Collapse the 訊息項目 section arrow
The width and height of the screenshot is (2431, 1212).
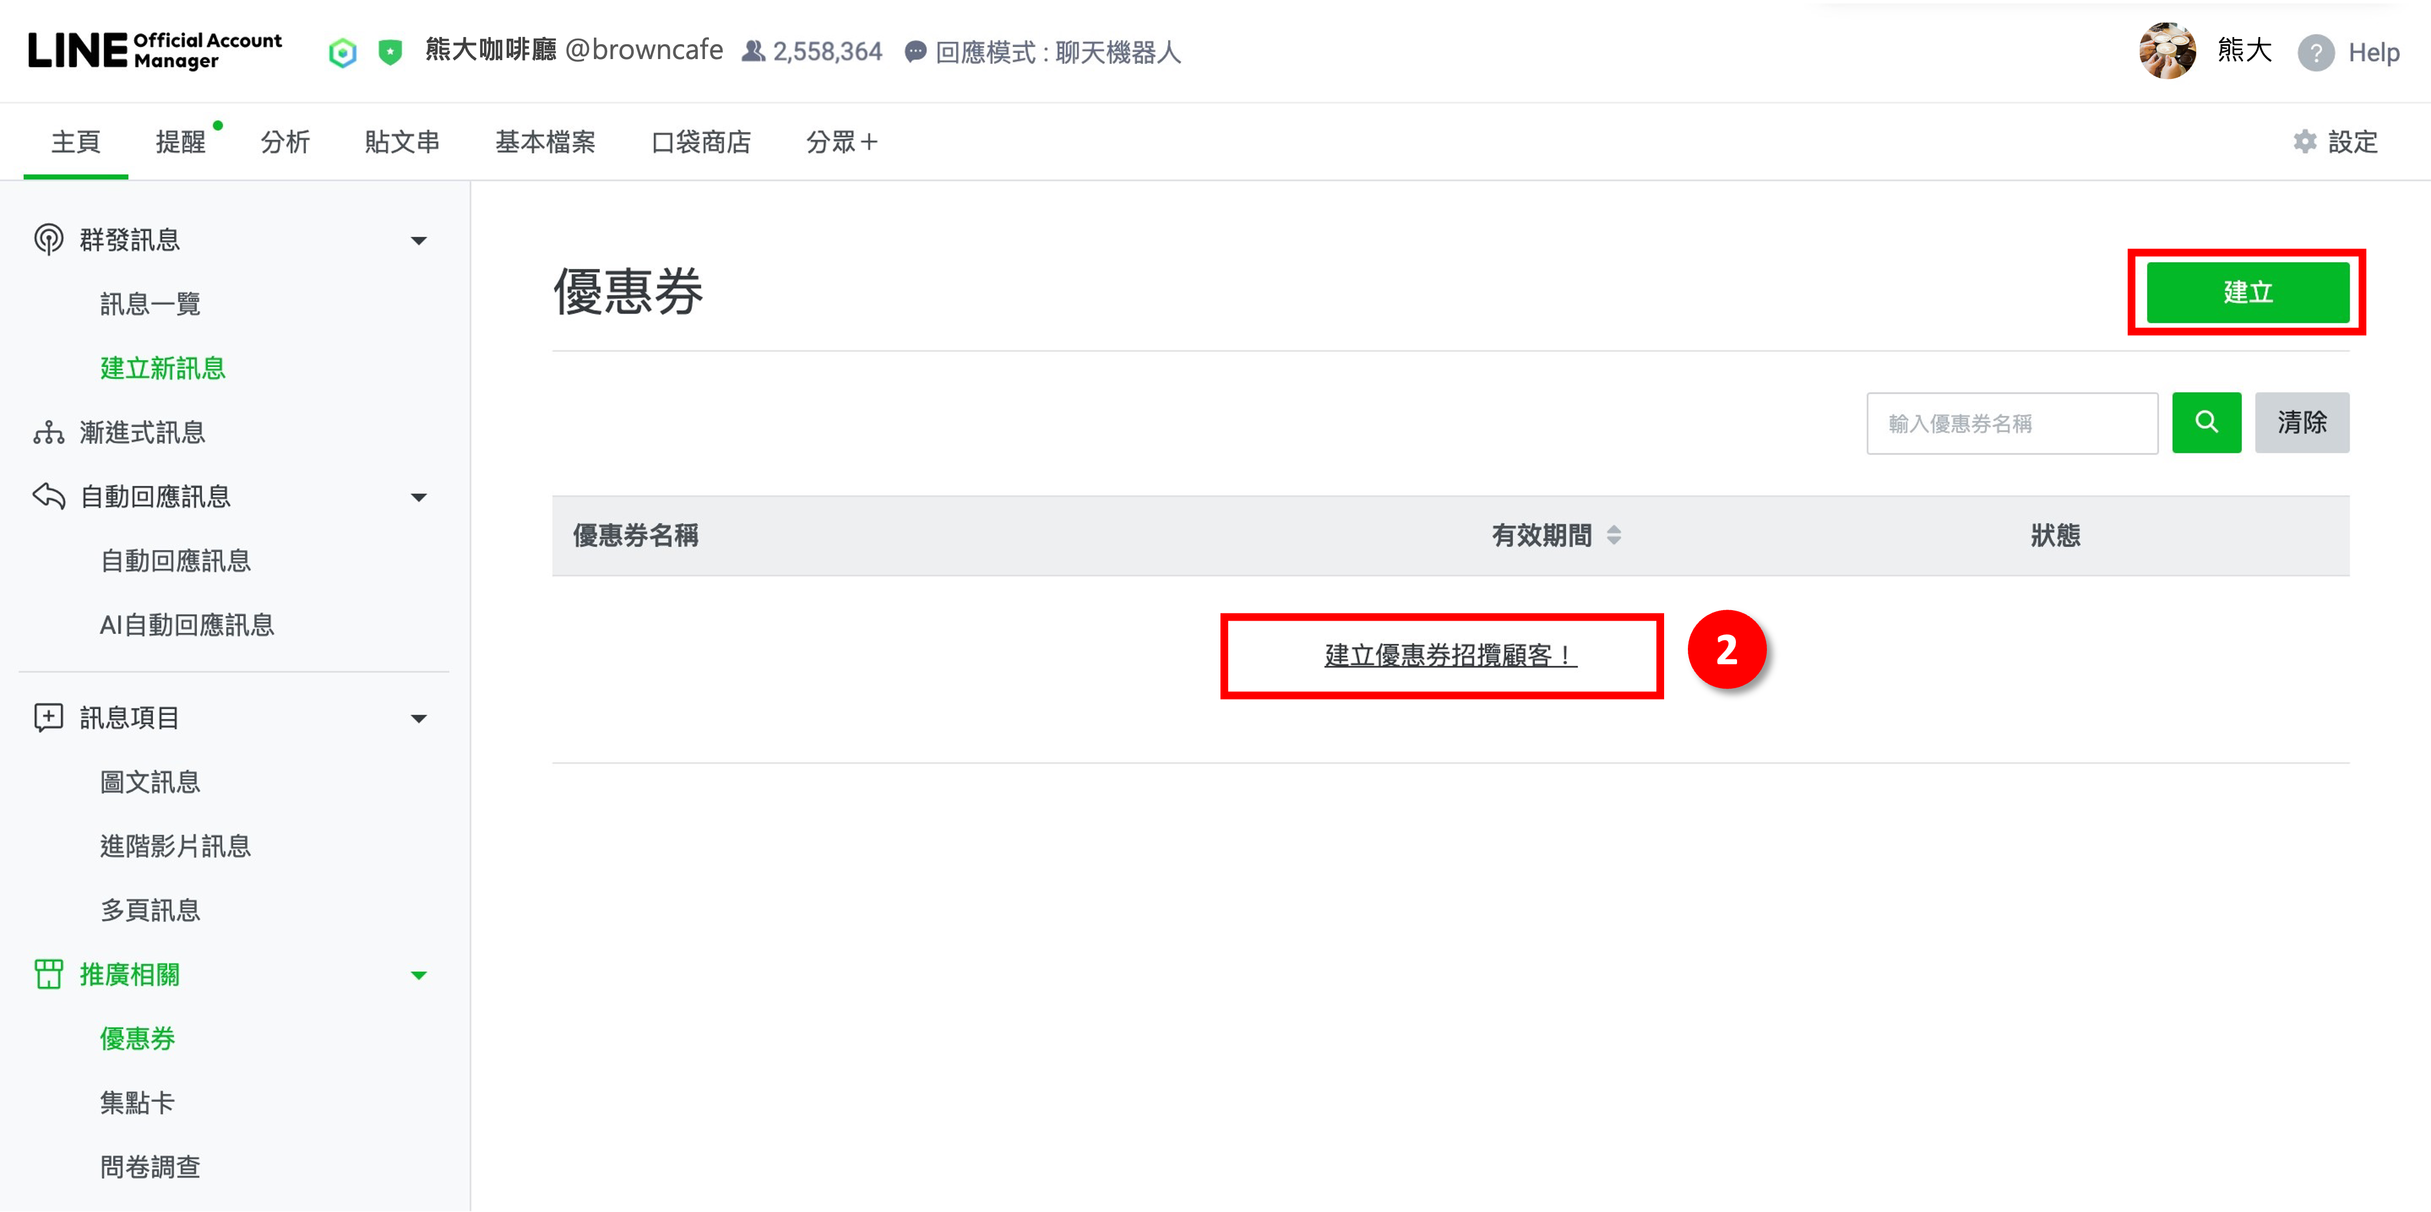(419, 719)
